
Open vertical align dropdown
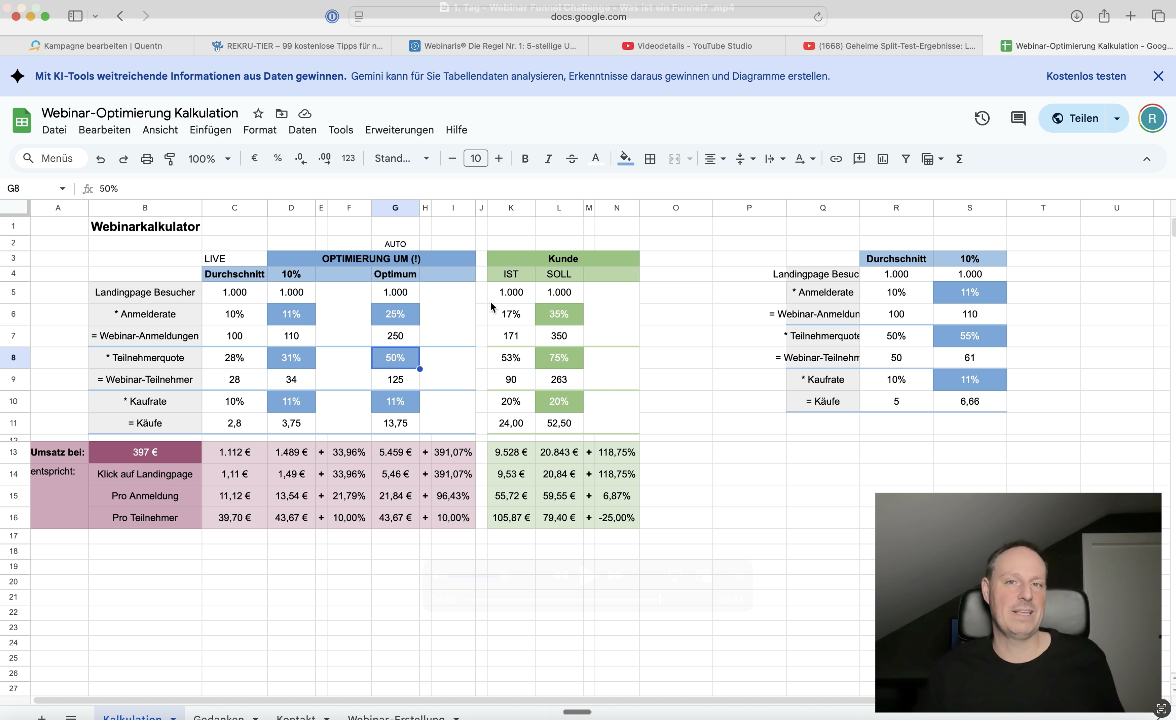(x=745, y=159)
